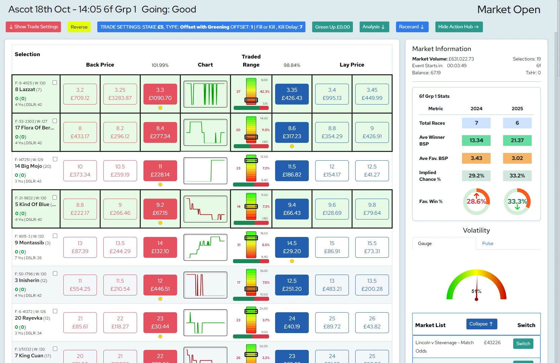Tick the checkbox next to 8 Lazzat
Image resolution: width=560 pixels, height=363 pixels.
coord(55,82)
